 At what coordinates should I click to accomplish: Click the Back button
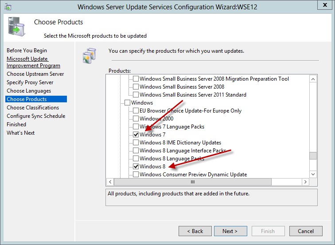tap(195, 231)
